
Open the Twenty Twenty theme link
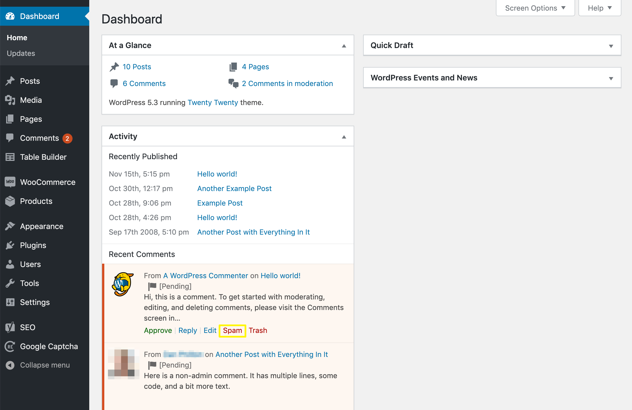click(213, 102)
